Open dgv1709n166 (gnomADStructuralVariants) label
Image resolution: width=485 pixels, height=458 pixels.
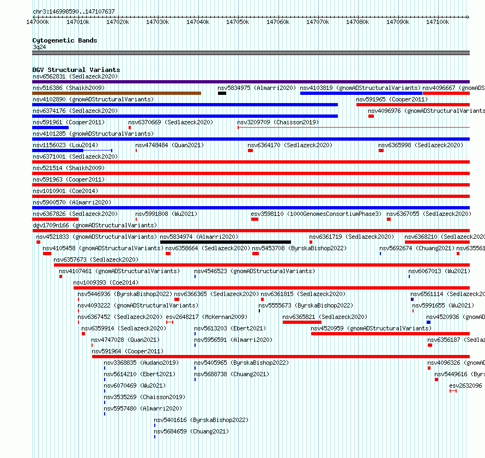95,225
